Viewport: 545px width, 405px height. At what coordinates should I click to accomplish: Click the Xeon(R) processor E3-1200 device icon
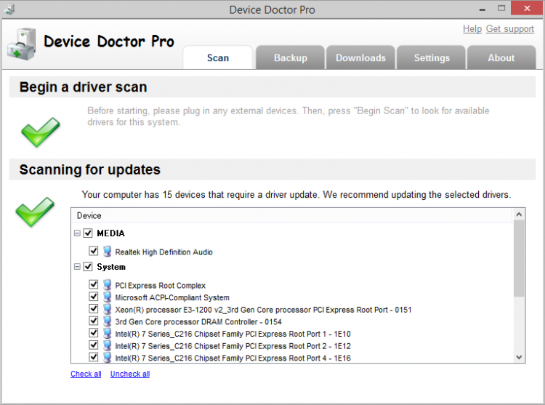[x=108, y=310]
